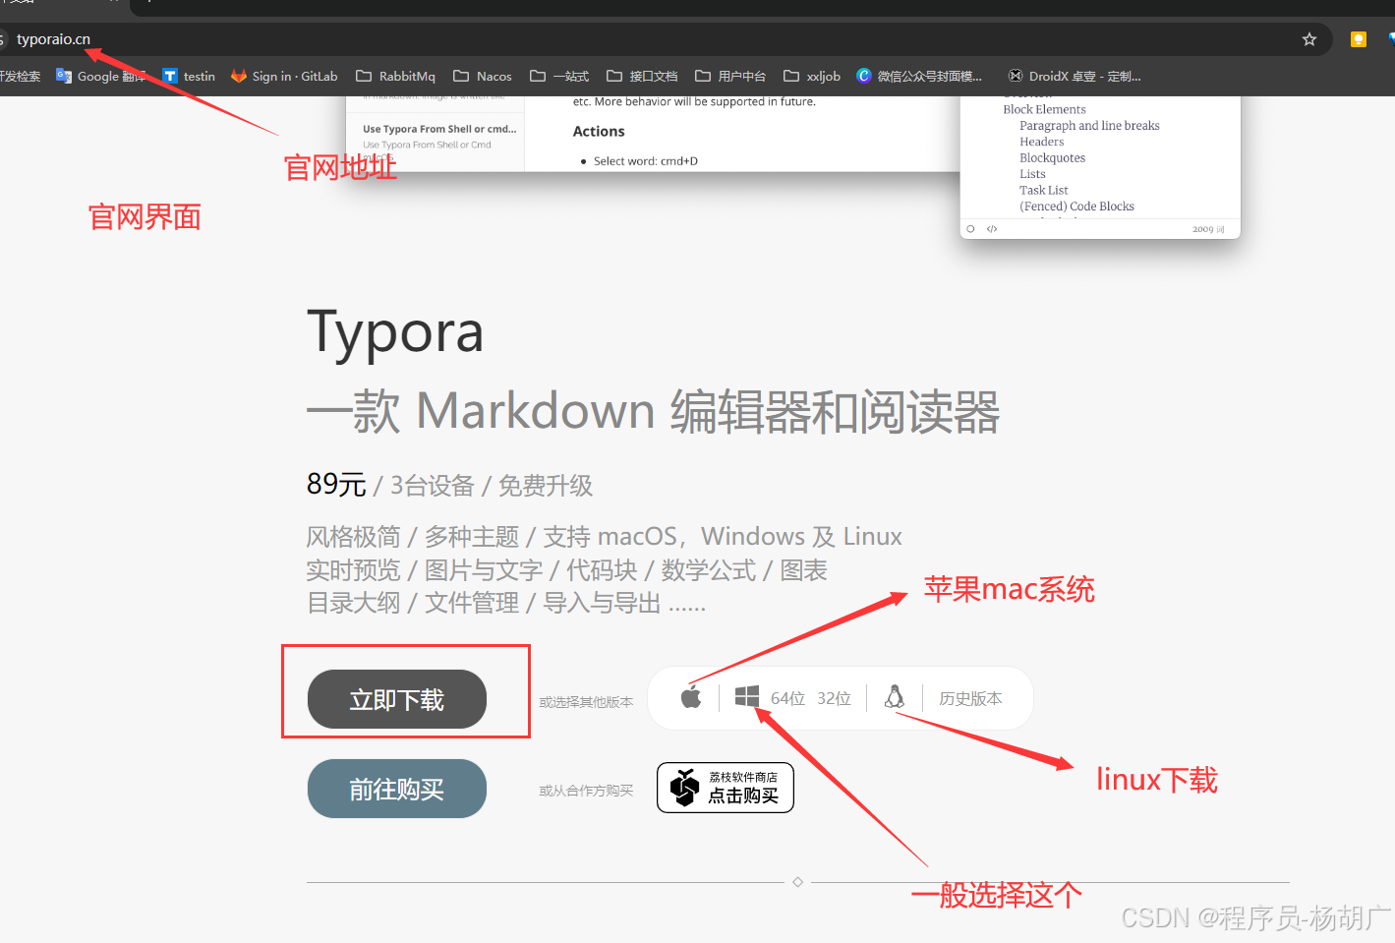
Task: Open the Sign in · GitLab bookmark
Action: coord(284,76)
